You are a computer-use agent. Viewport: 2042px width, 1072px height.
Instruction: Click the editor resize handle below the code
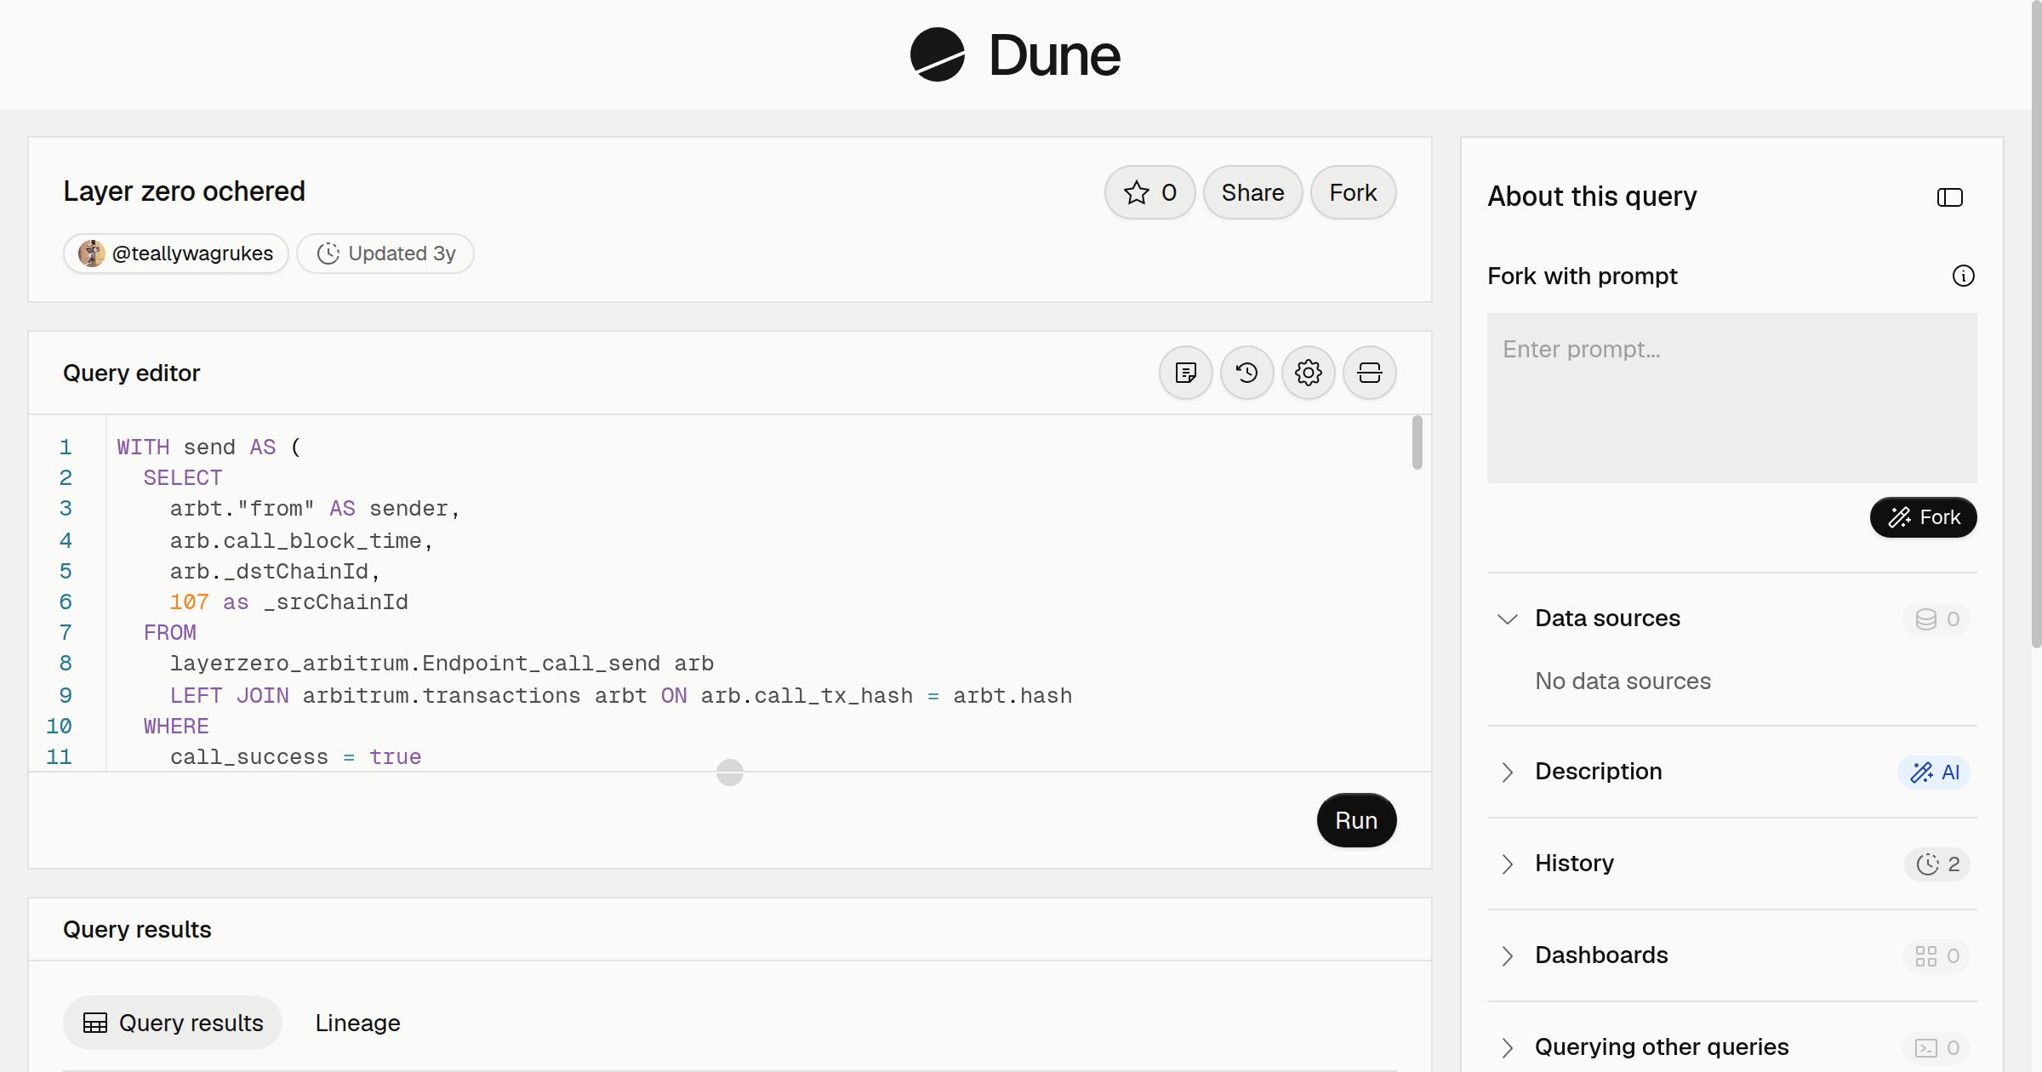729,773
